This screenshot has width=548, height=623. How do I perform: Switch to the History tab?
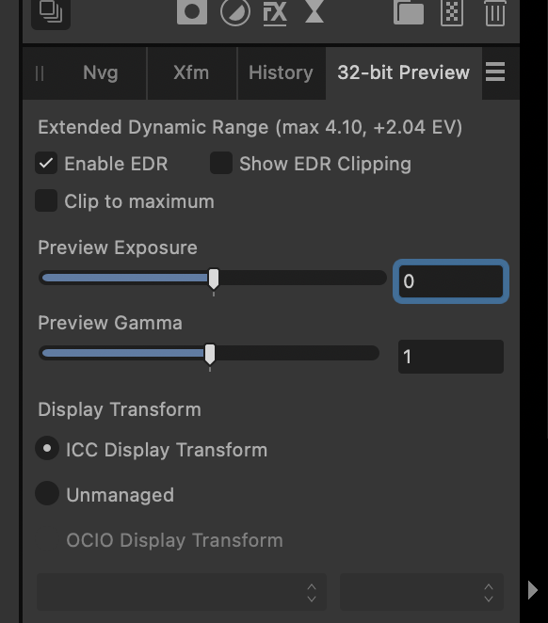(x=281, y=72)
